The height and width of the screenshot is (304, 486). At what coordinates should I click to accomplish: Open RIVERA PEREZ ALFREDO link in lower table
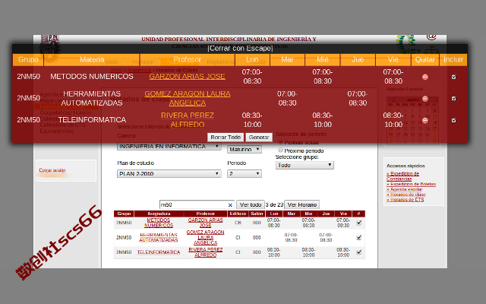[x=206, y=252]
